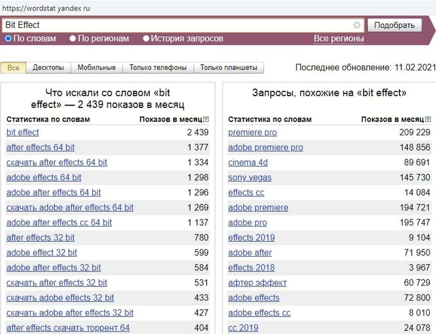Open the sony vegas link

(x=250, y=178)
